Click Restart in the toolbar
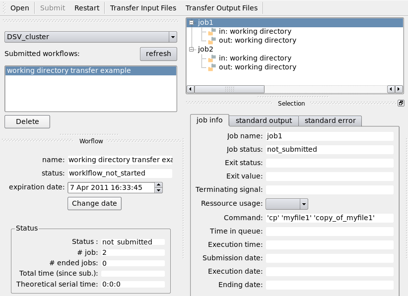This screenshot has height=296, width=408. click(87, 8)
